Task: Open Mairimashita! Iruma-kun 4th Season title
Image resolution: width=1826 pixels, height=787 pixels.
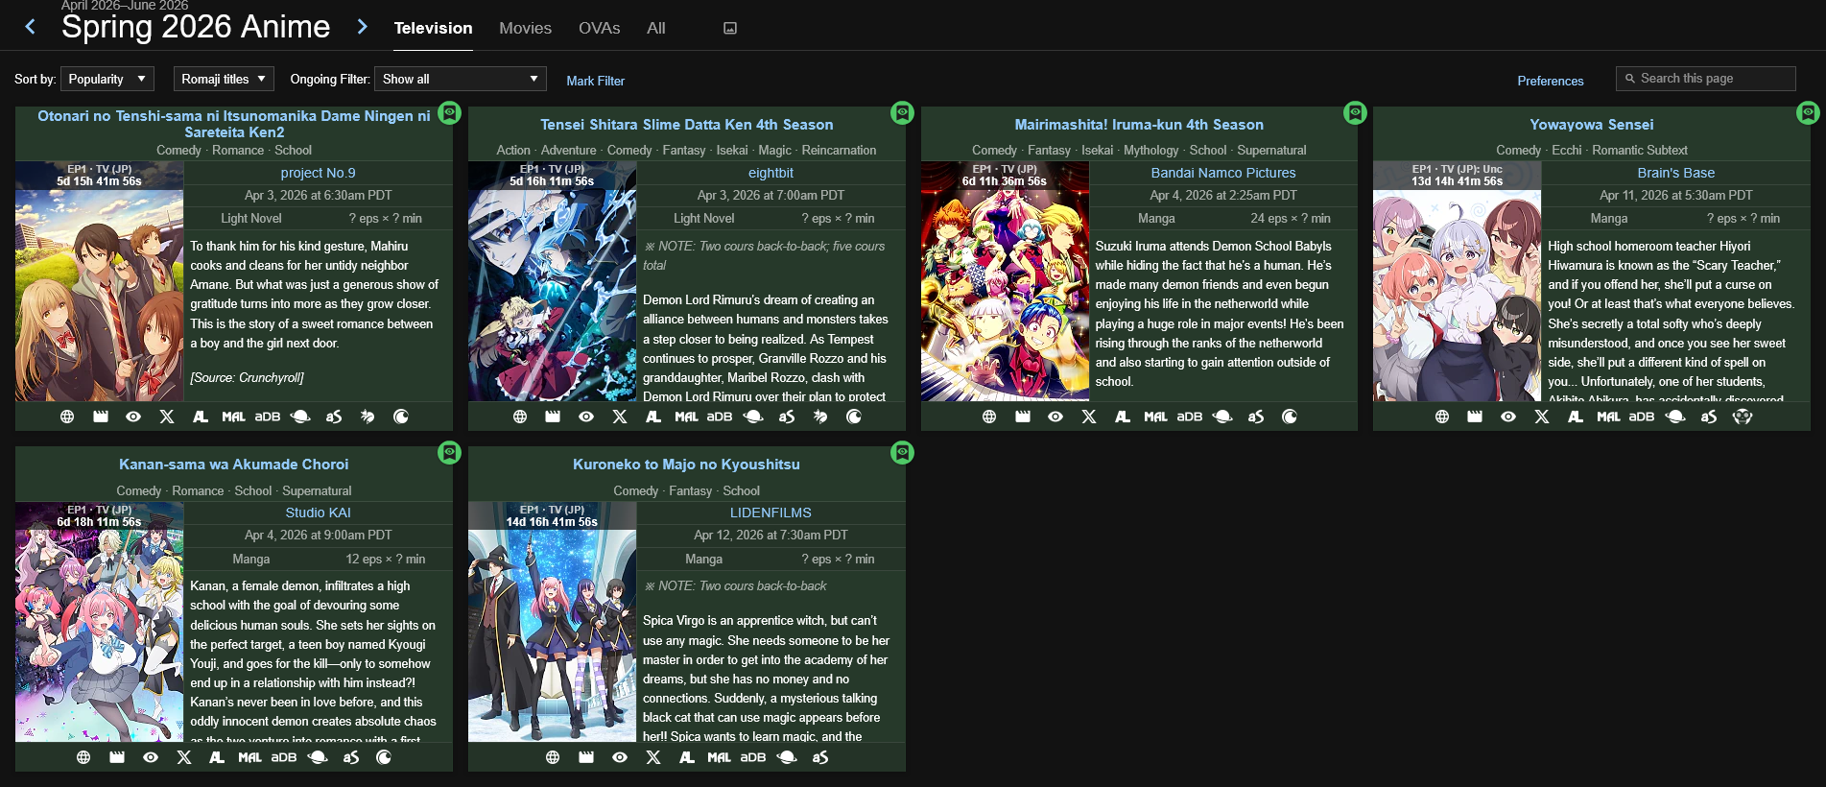Action: pyautogui.click(x=1139, y=125)
